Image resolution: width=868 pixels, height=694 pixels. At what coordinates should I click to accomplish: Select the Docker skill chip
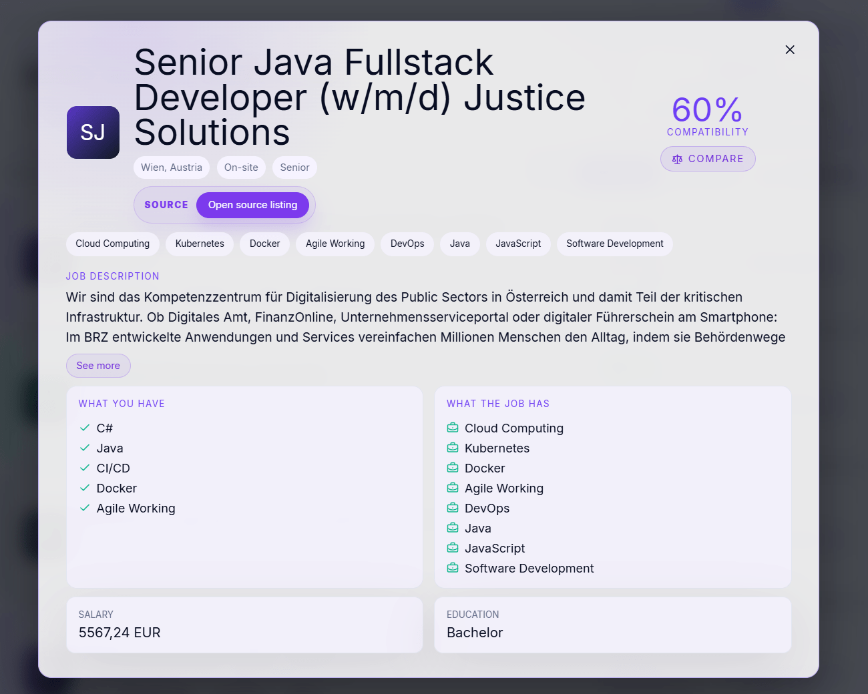click(265, 244)
